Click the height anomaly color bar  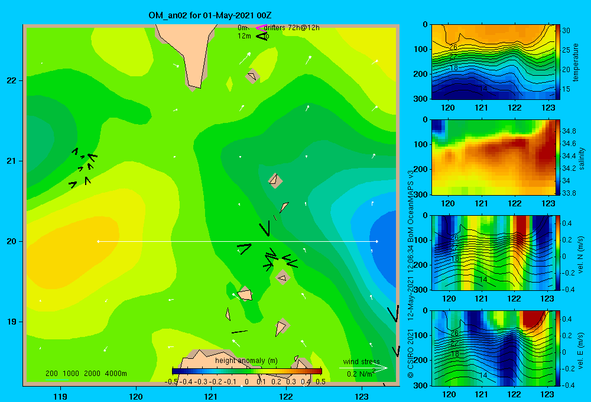click(247, 371)
